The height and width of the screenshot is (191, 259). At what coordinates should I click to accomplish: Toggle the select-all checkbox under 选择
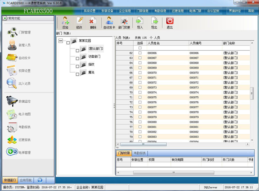[x=140, y=48]
